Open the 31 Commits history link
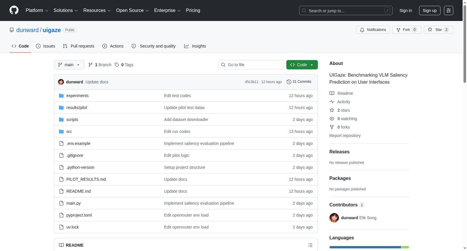 coord(299,82)
